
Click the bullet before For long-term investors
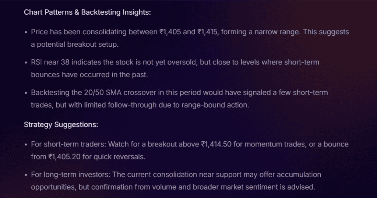click(26, 175)
